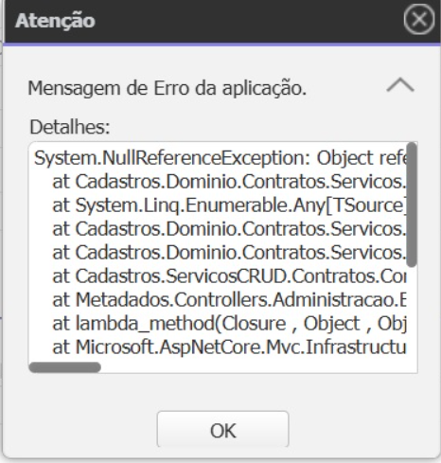
Task: Close the Atenção dialog with the X icon
Action: coord(419,20)
